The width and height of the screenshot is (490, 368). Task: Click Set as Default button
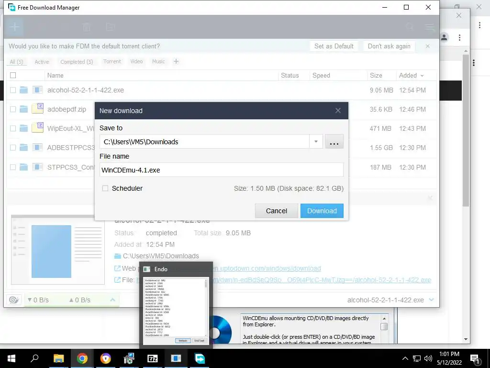[334, 46]
